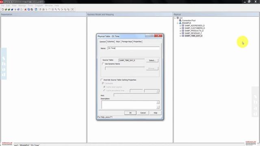The width and height of the screenshot is (260, 146).
Task: Switch to the Keys tab
Action: [118, 41]
